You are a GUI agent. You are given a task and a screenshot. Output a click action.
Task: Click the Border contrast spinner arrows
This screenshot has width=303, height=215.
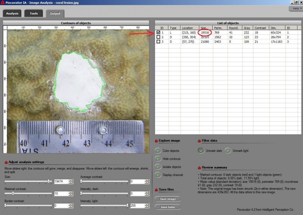pos(71,205)
